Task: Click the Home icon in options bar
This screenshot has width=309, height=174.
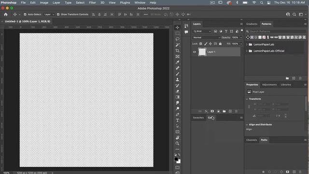Action: click(6, 14)
